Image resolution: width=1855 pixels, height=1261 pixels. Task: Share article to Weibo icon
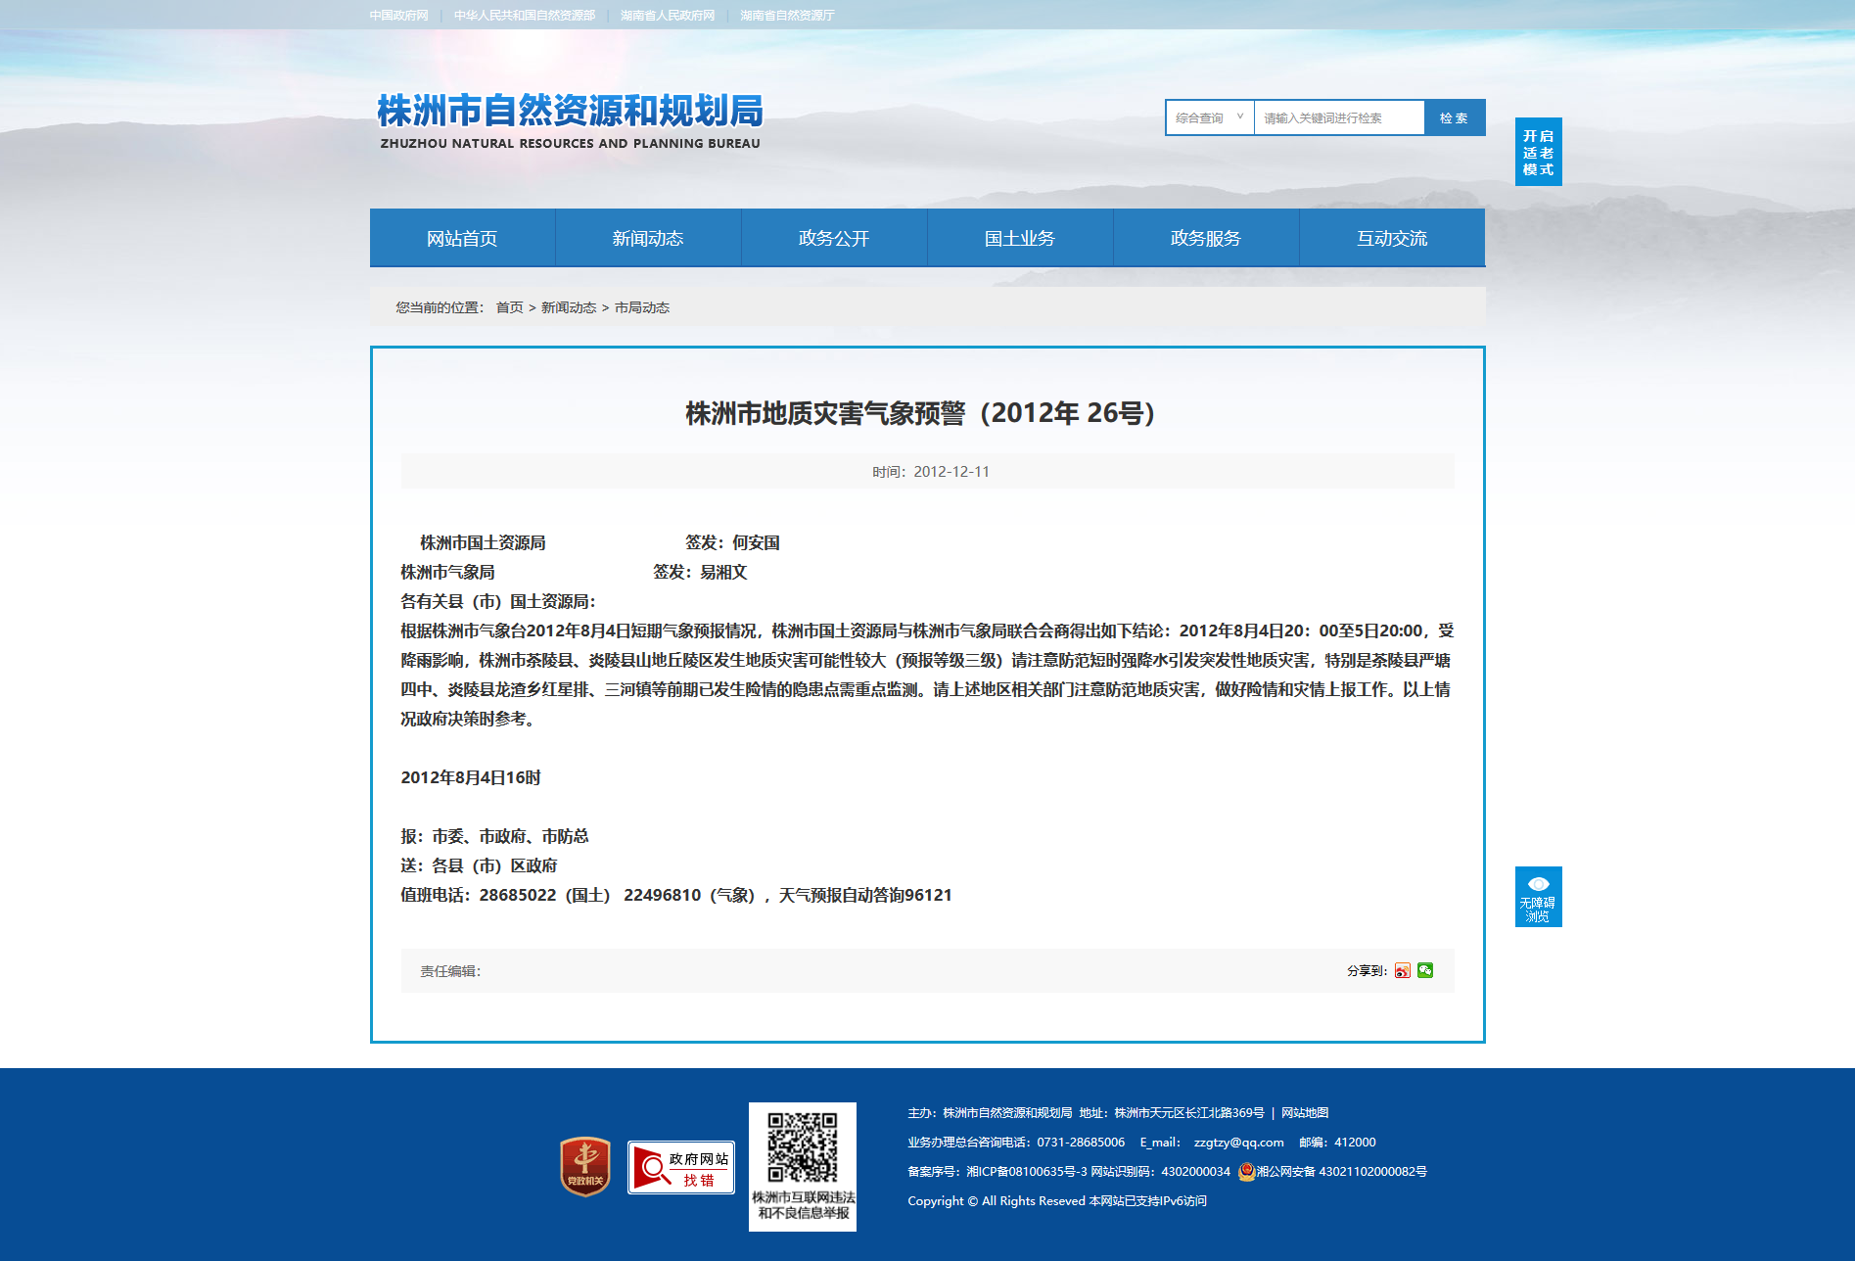(x=1403, y=970)
